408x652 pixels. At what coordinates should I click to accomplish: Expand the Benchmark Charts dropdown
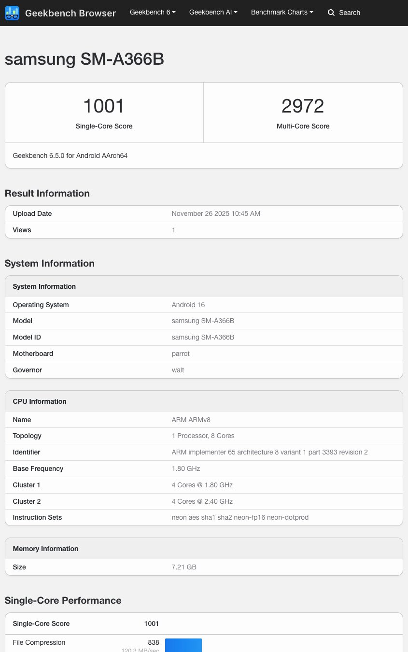coord(281,12)
